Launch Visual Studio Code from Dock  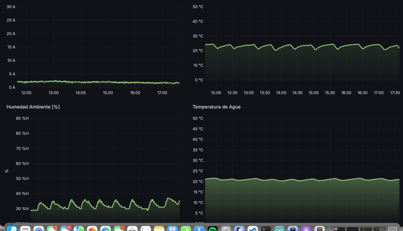click(252, 228)
